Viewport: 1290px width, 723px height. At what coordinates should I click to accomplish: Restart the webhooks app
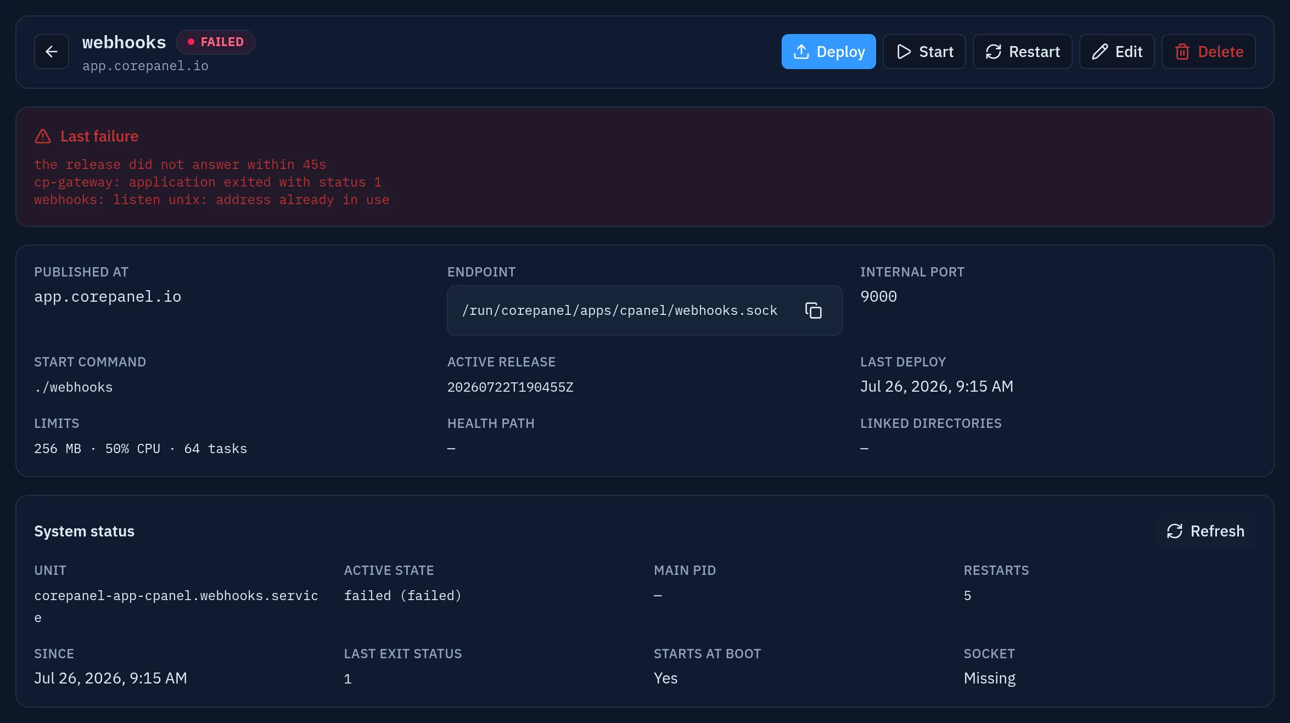tap(1022, 52)
